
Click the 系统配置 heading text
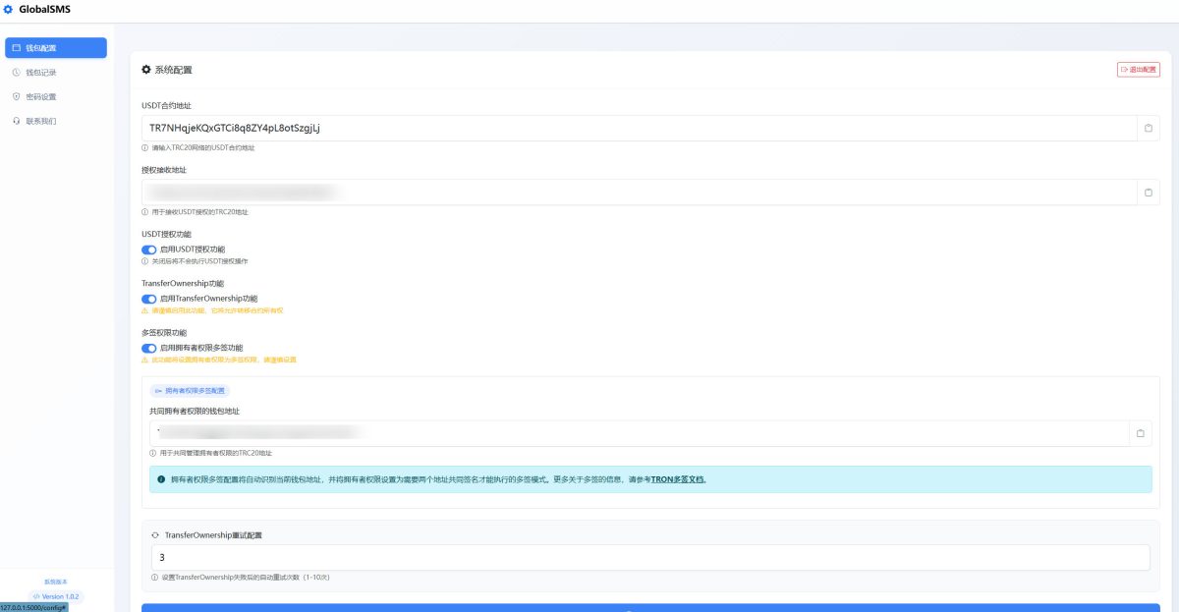click(174, 70)
